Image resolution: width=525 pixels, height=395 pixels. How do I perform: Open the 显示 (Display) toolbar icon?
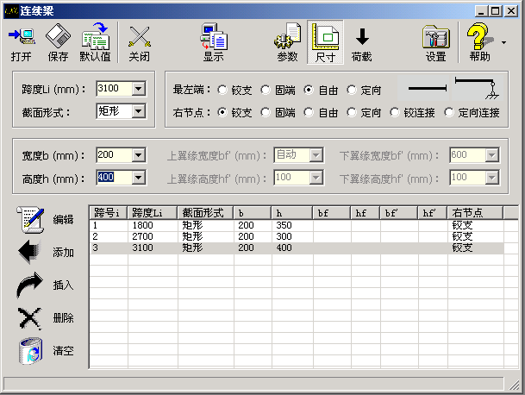[x=213, y=43]
